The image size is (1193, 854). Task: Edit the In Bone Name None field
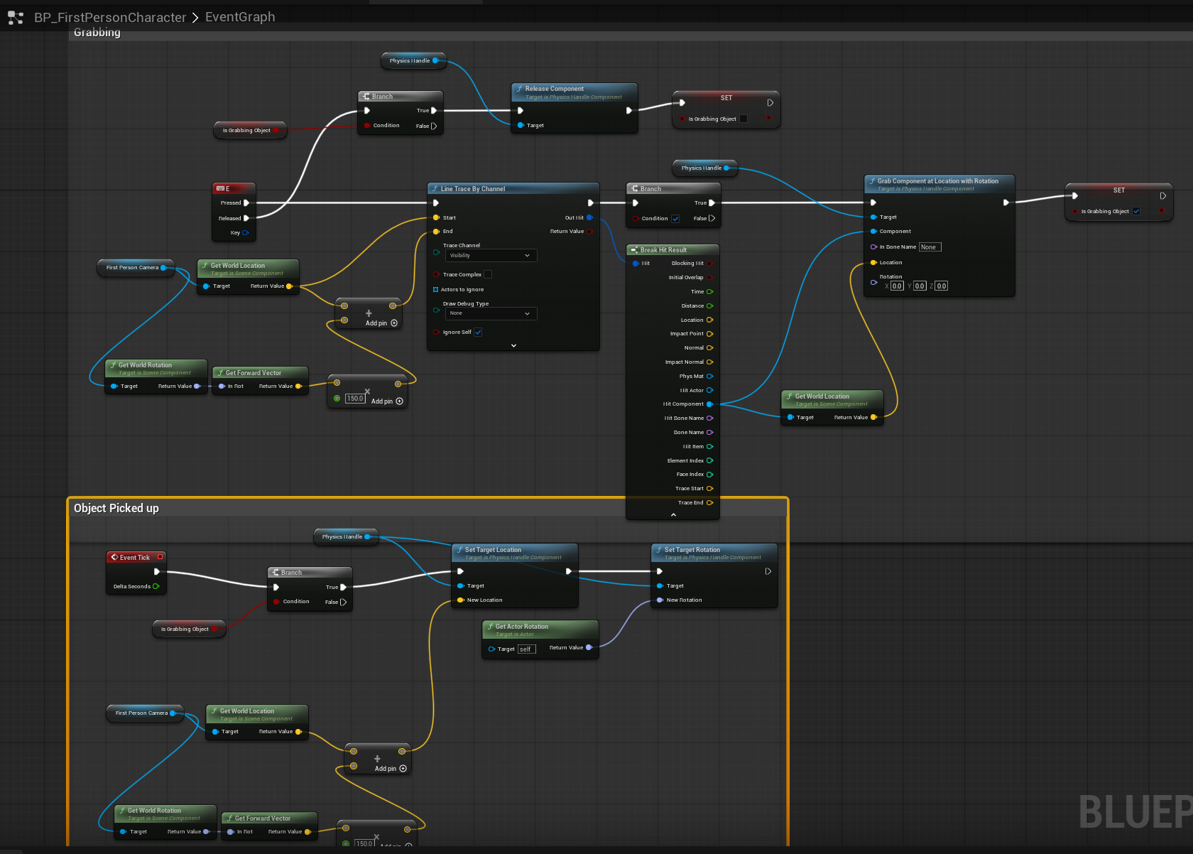tap(930, 247)
